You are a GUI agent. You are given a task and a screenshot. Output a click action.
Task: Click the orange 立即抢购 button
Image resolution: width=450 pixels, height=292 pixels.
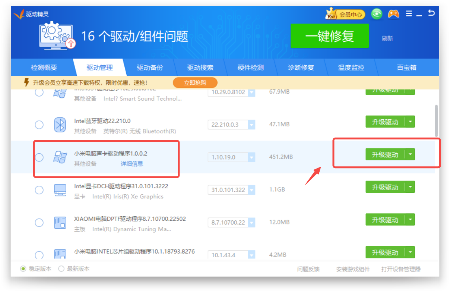195,82
